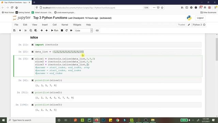Image resolution: width=218 pixels, height=123 pixels.
Task: Paste cells below icon
Action: tap(36, 30)
